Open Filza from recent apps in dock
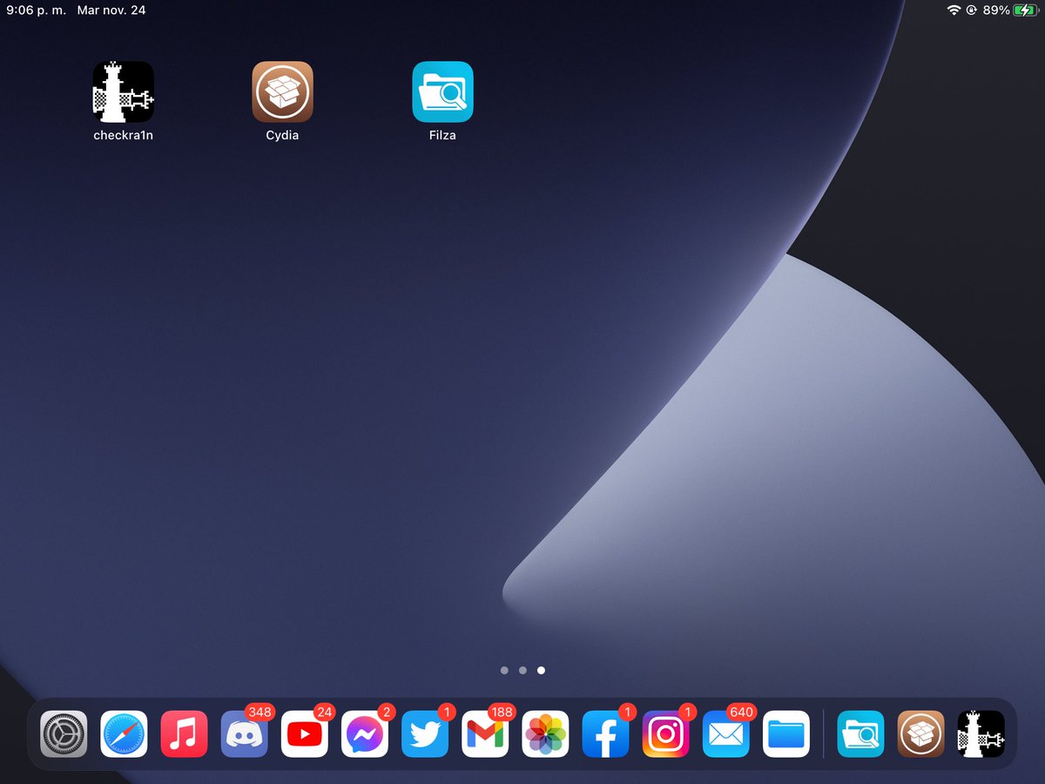 coord(860,734)
